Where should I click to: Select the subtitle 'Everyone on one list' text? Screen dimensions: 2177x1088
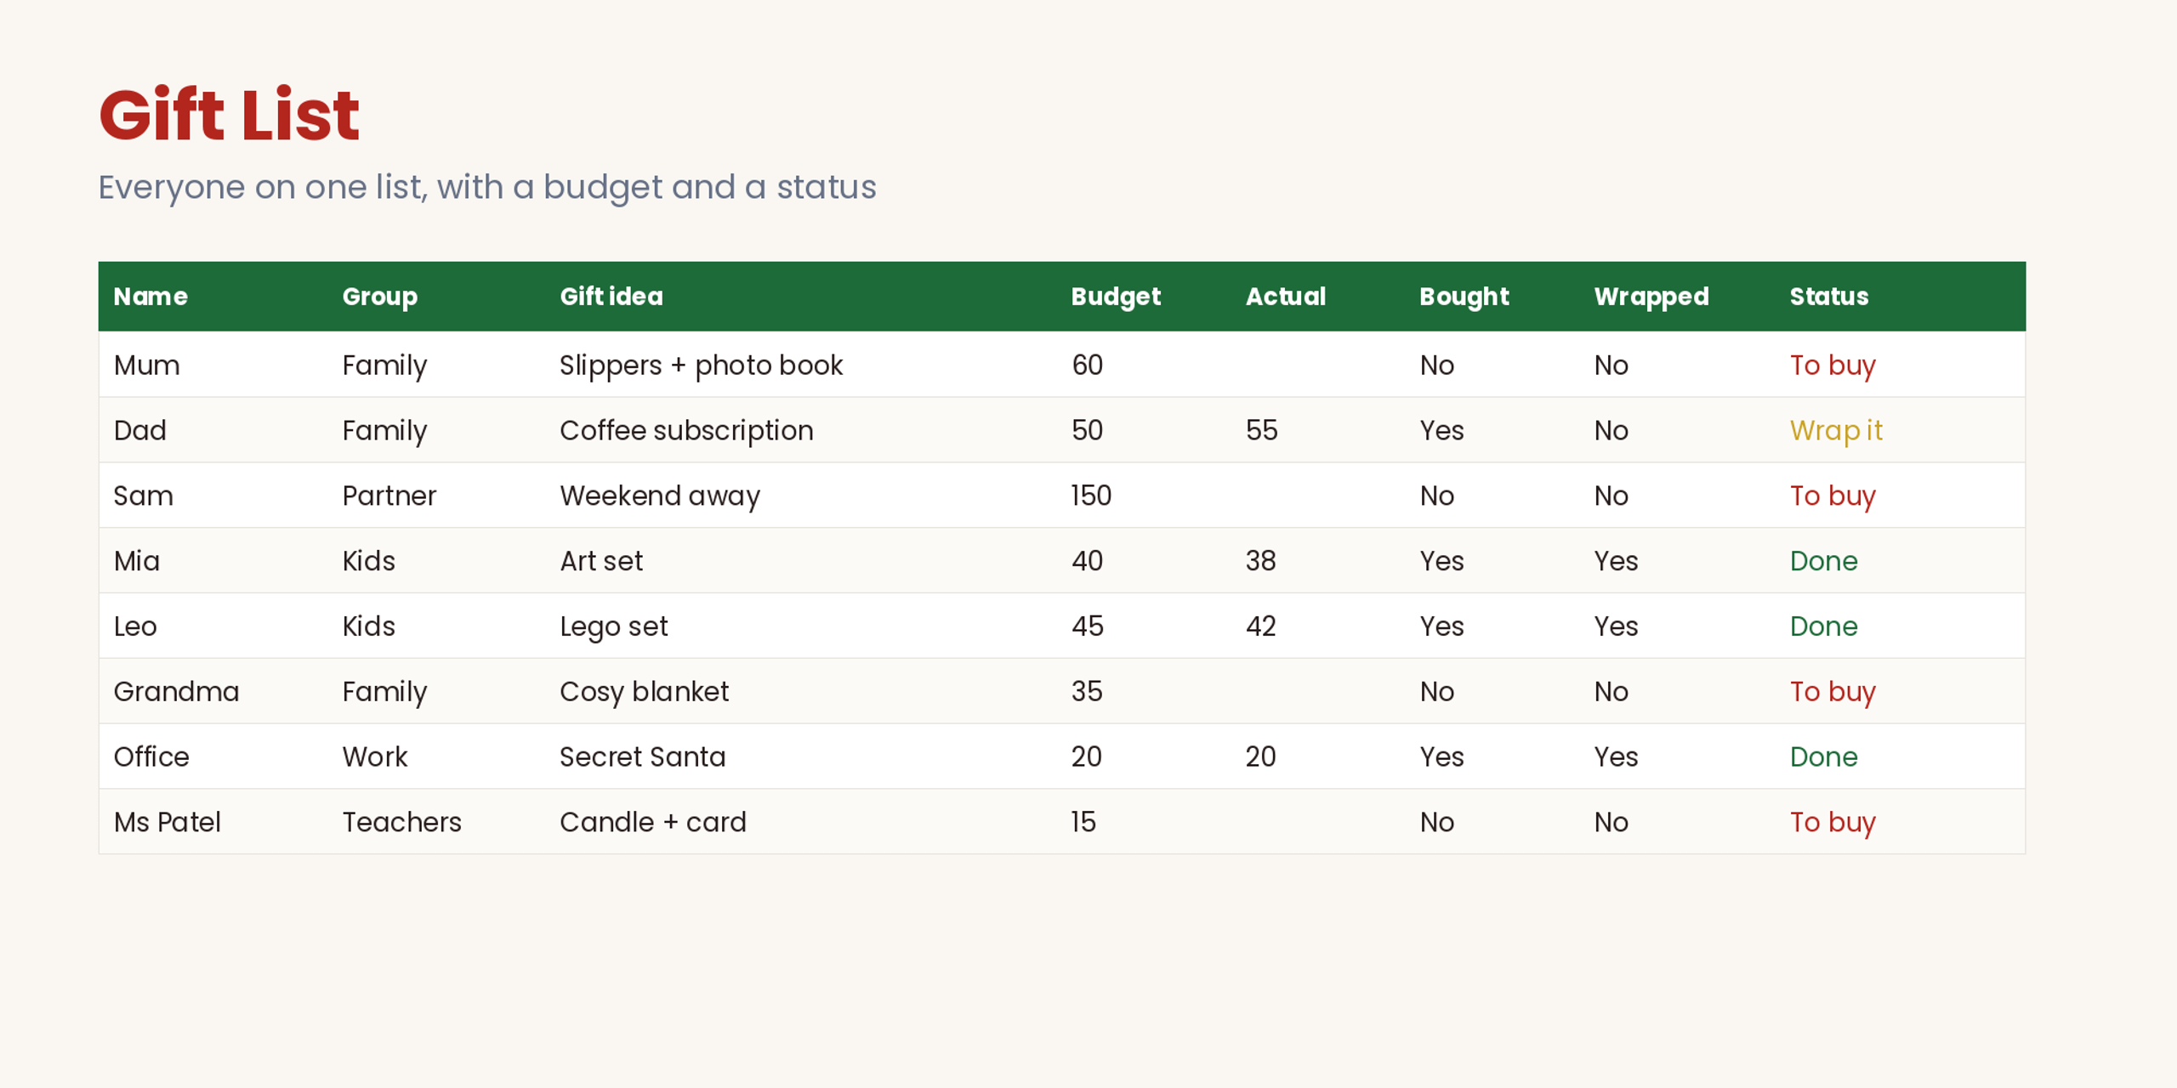tap(262, 187)
